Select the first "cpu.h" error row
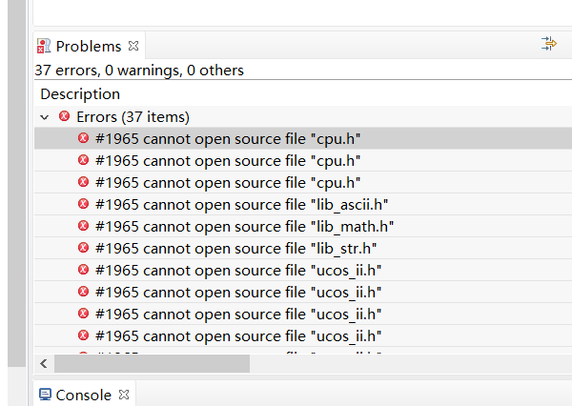 click(x=228, y=138)
